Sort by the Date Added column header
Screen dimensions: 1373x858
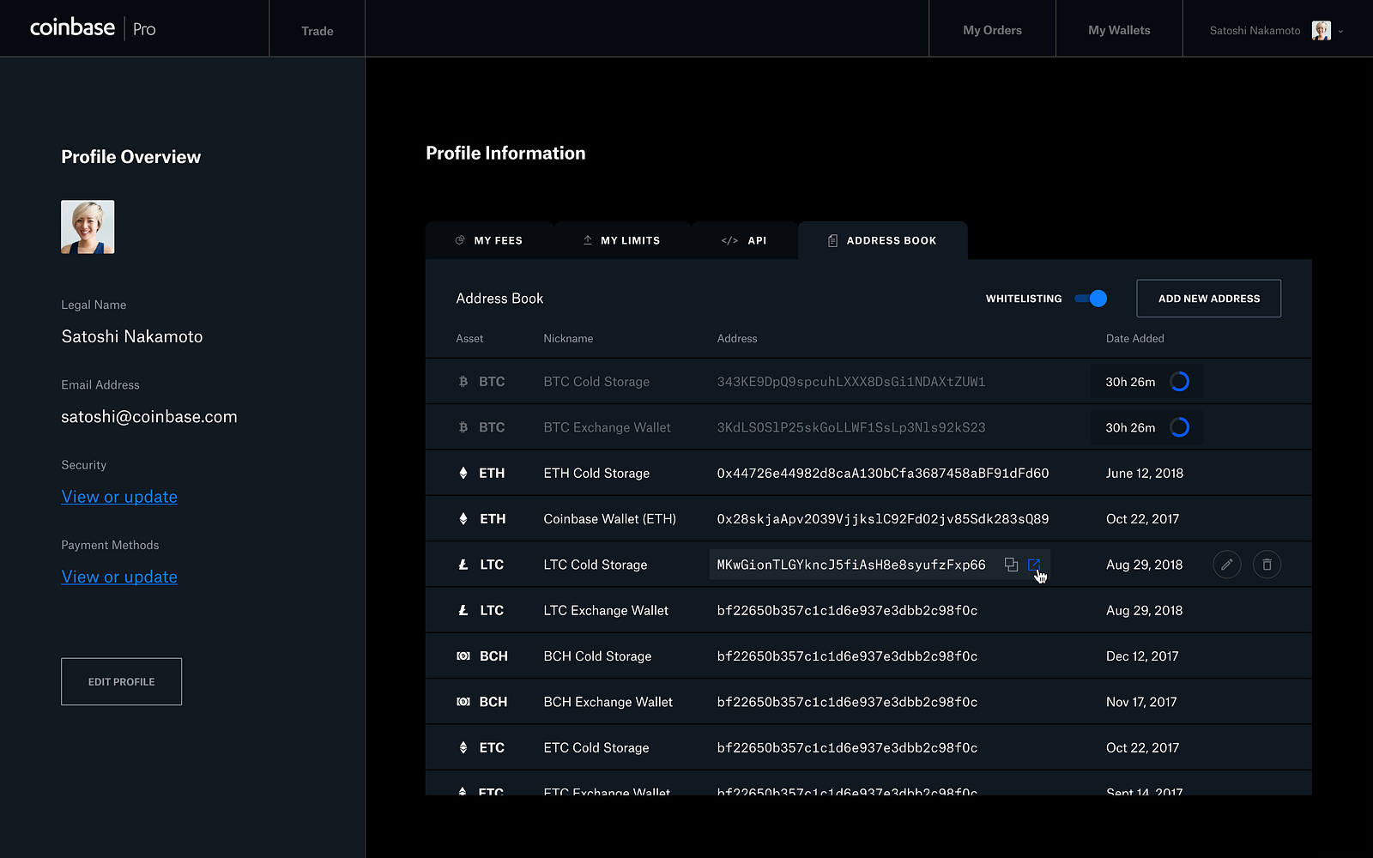click(x=1135, y=339)
